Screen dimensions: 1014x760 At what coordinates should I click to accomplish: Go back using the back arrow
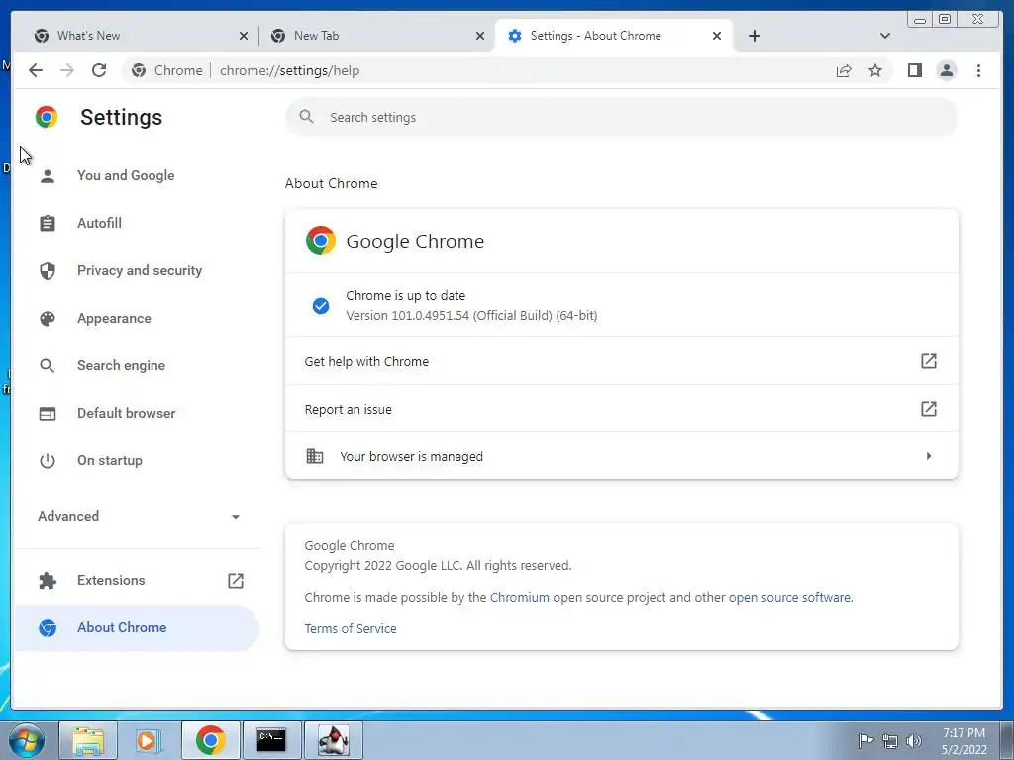tap(36, 70)
